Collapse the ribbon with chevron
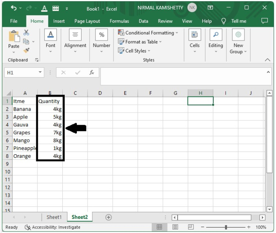The image size is (276, 233). pos(267,60)
